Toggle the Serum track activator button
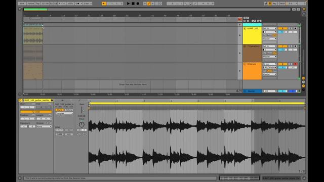Viewport: 324px width, 182px height. click(x=282, y=64)
